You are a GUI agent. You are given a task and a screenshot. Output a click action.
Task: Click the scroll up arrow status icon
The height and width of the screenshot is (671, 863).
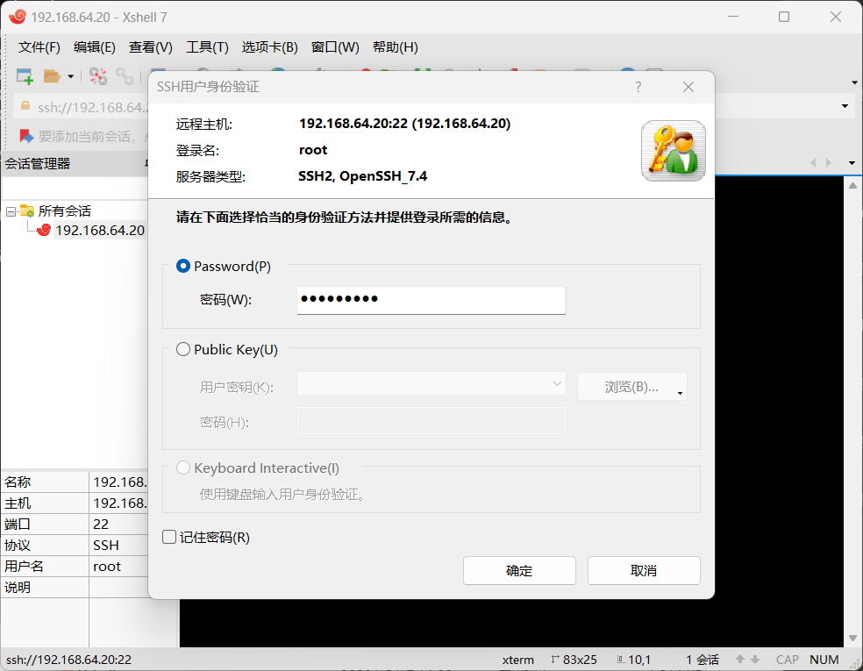coord(739,659)
